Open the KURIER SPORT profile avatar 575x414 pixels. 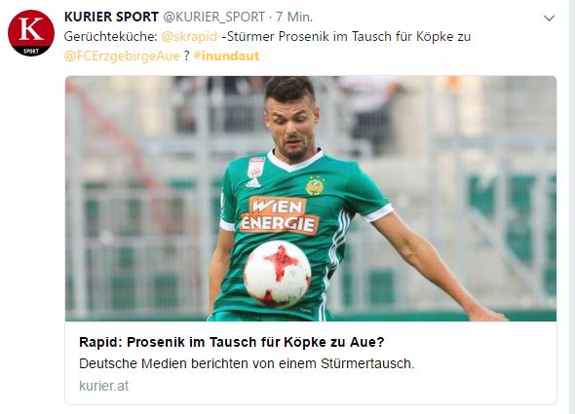(x=31, y=33)
